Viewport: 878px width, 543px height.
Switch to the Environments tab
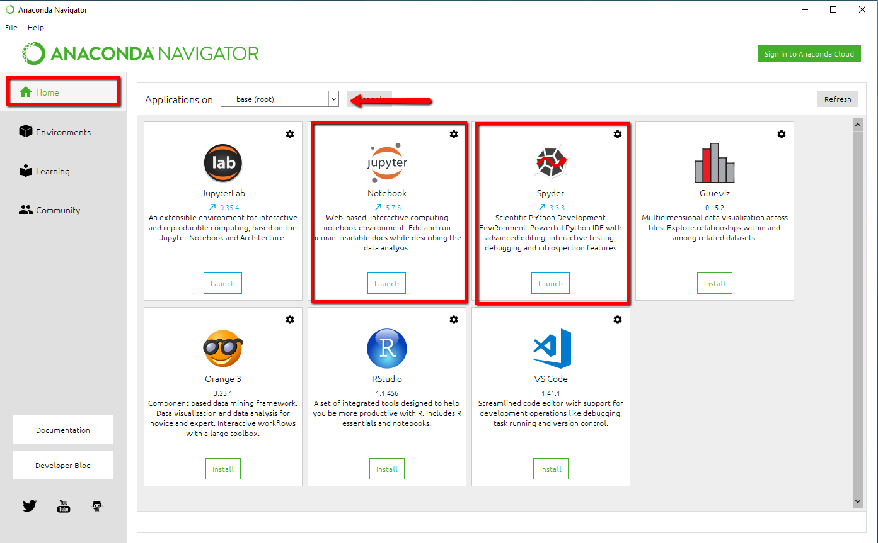pos(63,132)
